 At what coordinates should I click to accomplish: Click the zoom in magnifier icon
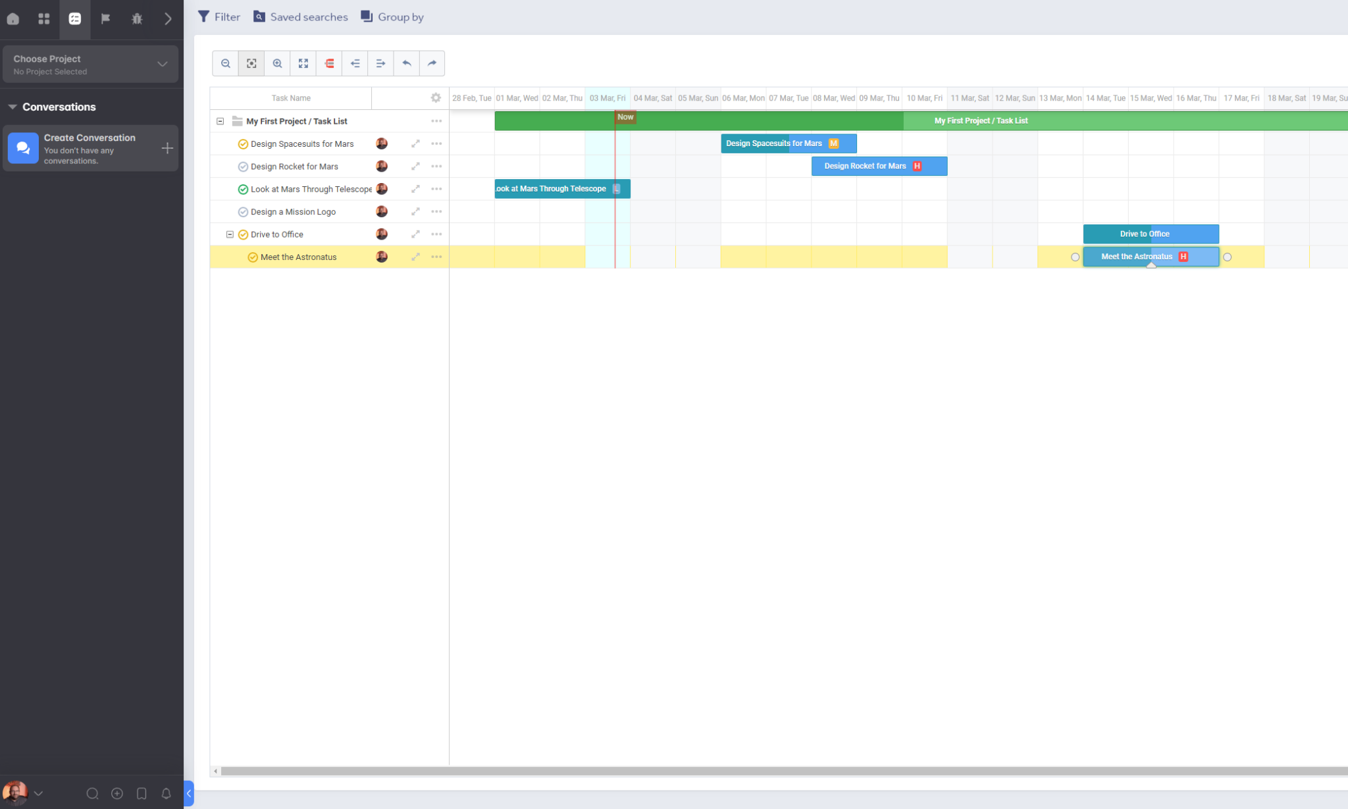point(277,63)
